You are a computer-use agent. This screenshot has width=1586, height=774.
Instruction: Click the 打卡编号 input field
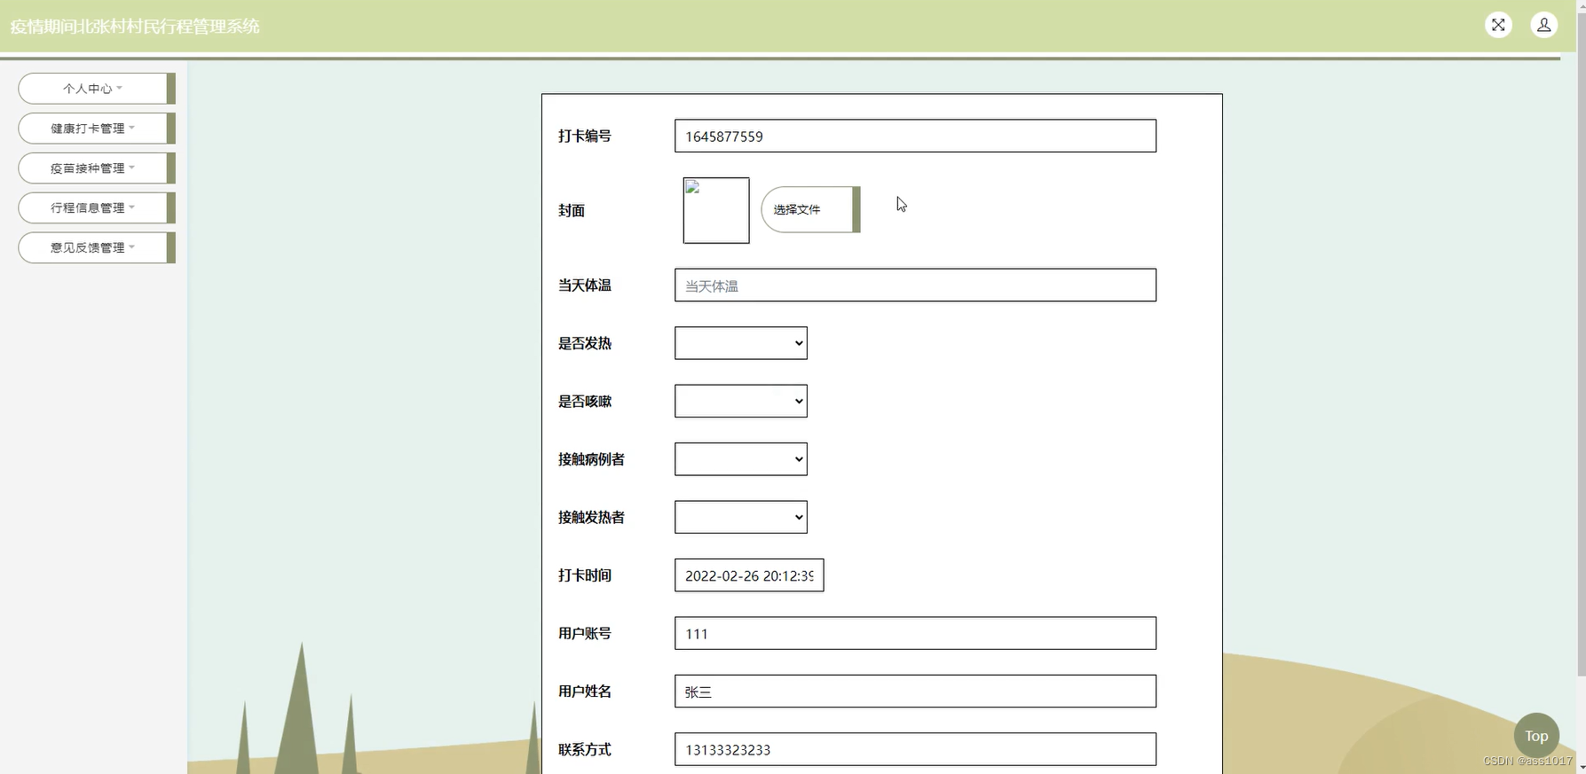pyautogui.click(x=915, y=136)
